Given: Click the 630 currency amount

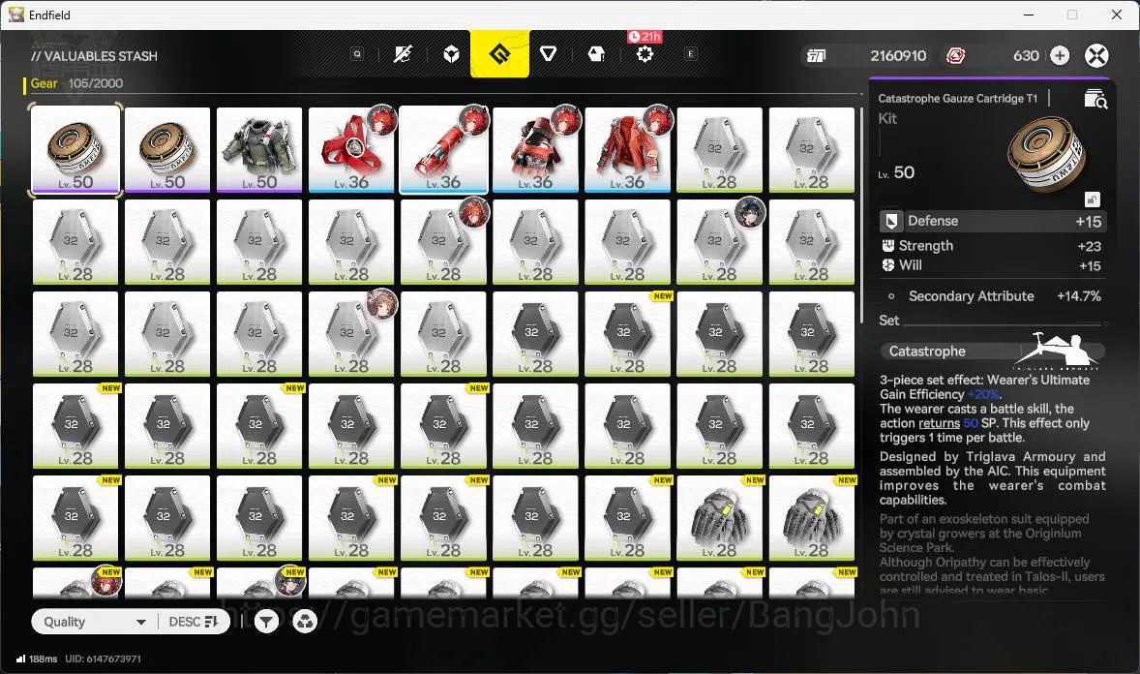Looking at the screenshot, I should [1026, 55].
